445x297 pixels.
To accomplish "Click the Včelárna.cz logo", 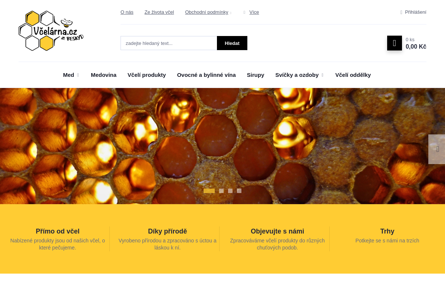I will [x=51, y=31].
